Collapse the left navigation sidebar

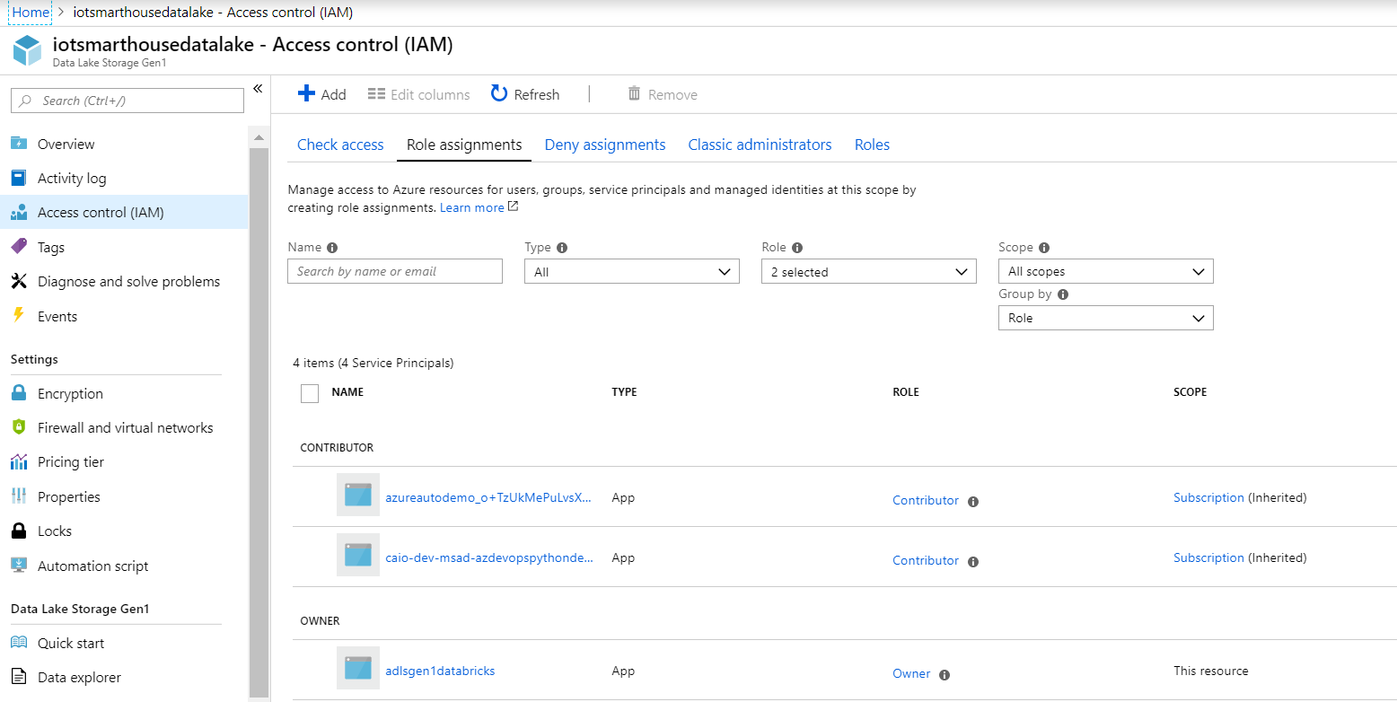[258, 90]
